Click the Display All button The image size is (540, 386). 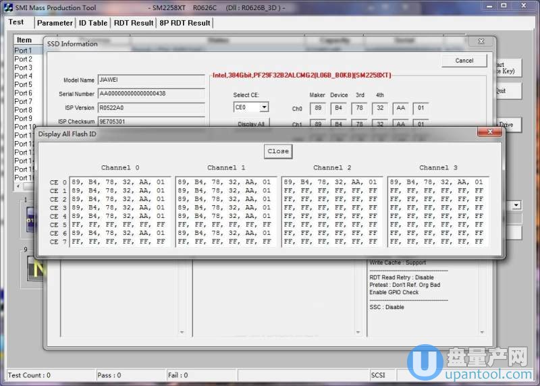point(250,123)
